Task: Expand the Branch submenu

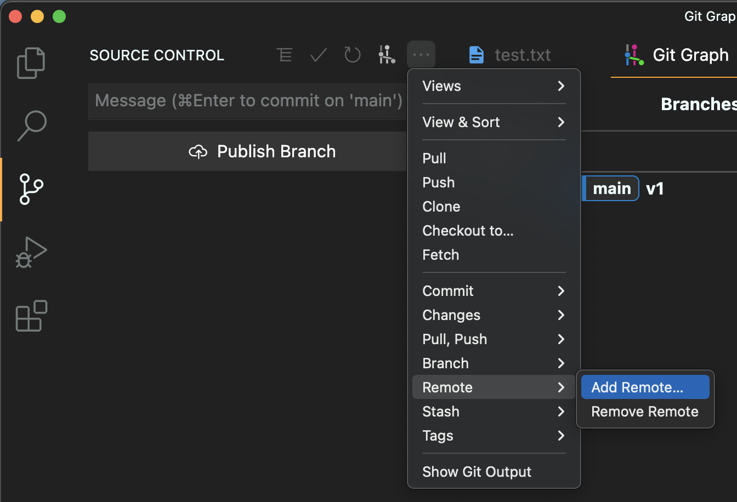Action: click(494, 363)
